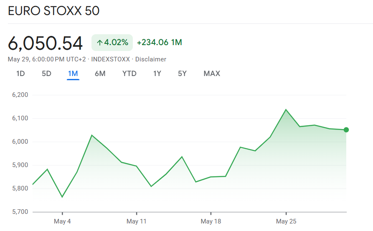Image resolution: width=373 pixels, height=231 pixels.
Task: Show the 5Y chart range
Action: pyautogui.click(x=182, y=74)
